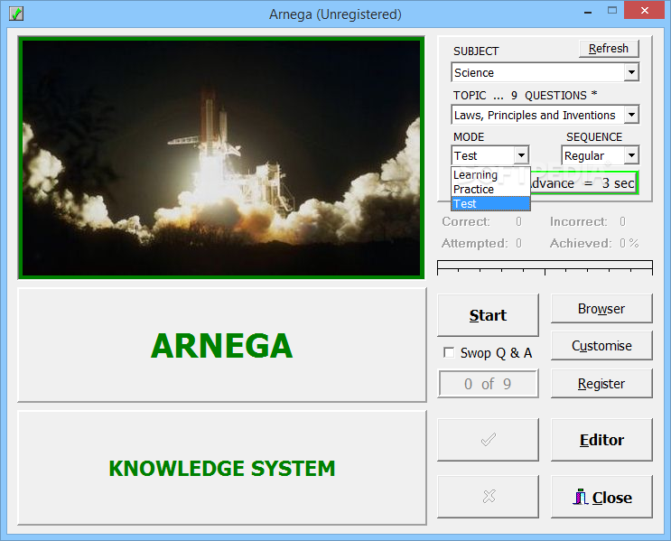Screen dimensions: 671x541
Task: Enable the Swop Q & A checkbox
Action: 449,352
